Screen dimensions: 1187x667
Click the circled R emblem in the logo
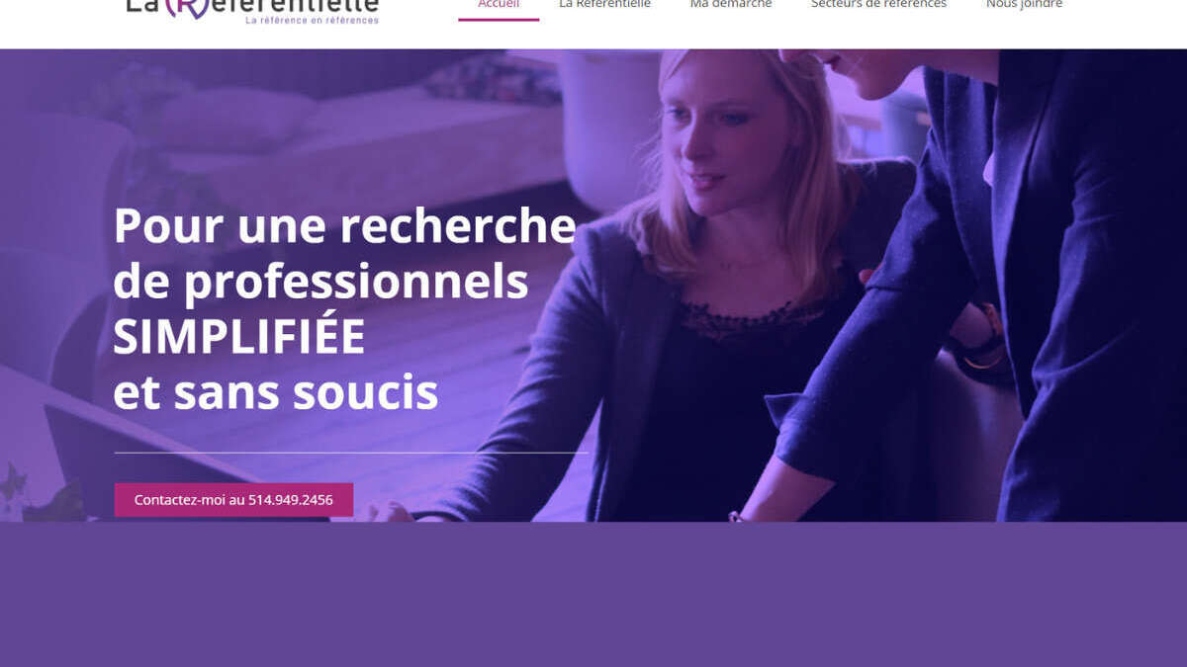coord(187,7)
